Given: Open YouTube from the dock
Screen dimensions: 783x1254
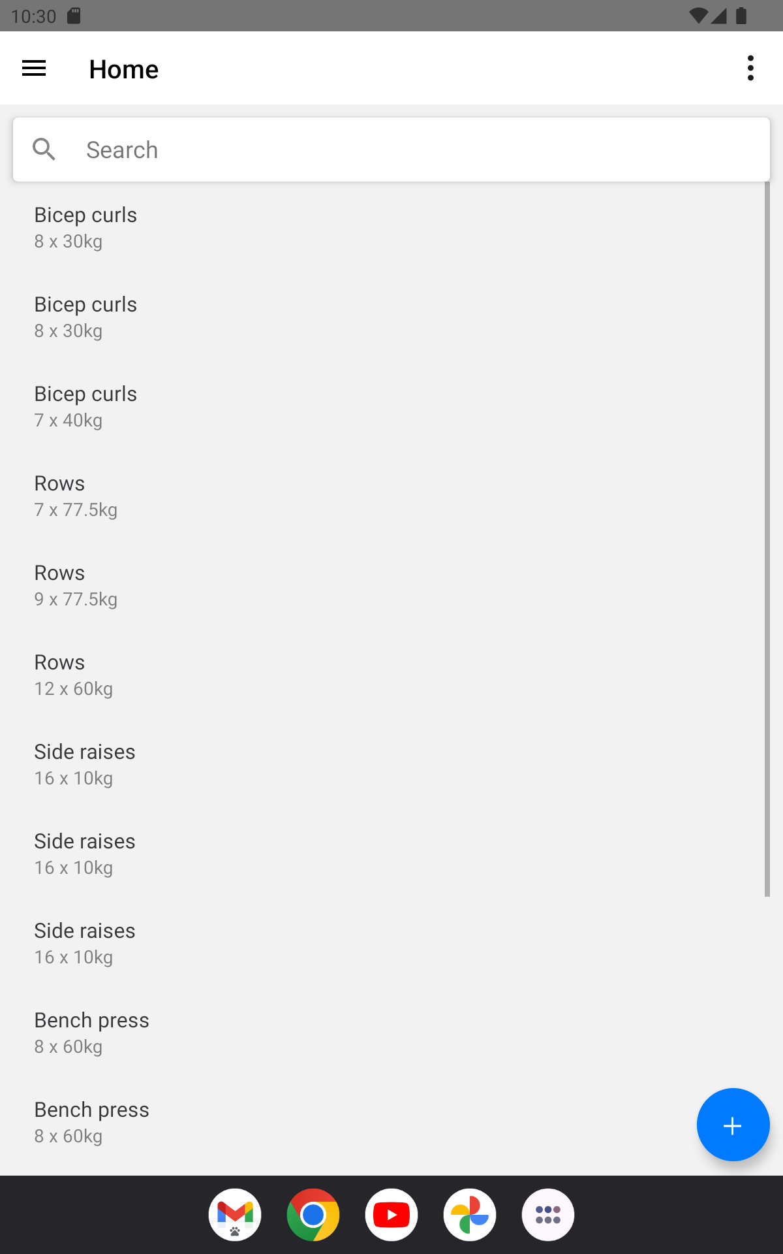Looking at the screenshot, I should [x=391, y=1215].
